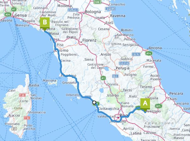
Task: Click the SP623 road shield near Modena
Action: click(x=73, y=10)
